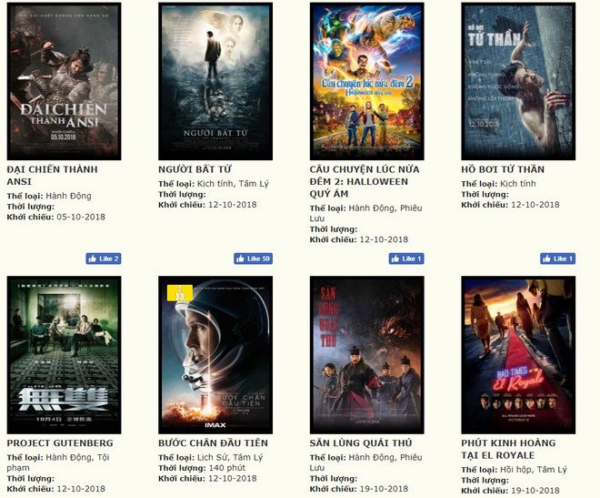600x498 pixels.
Task: Select genre 'Hành Động, Tội phạm' text
Action: [x=58, y=462]
